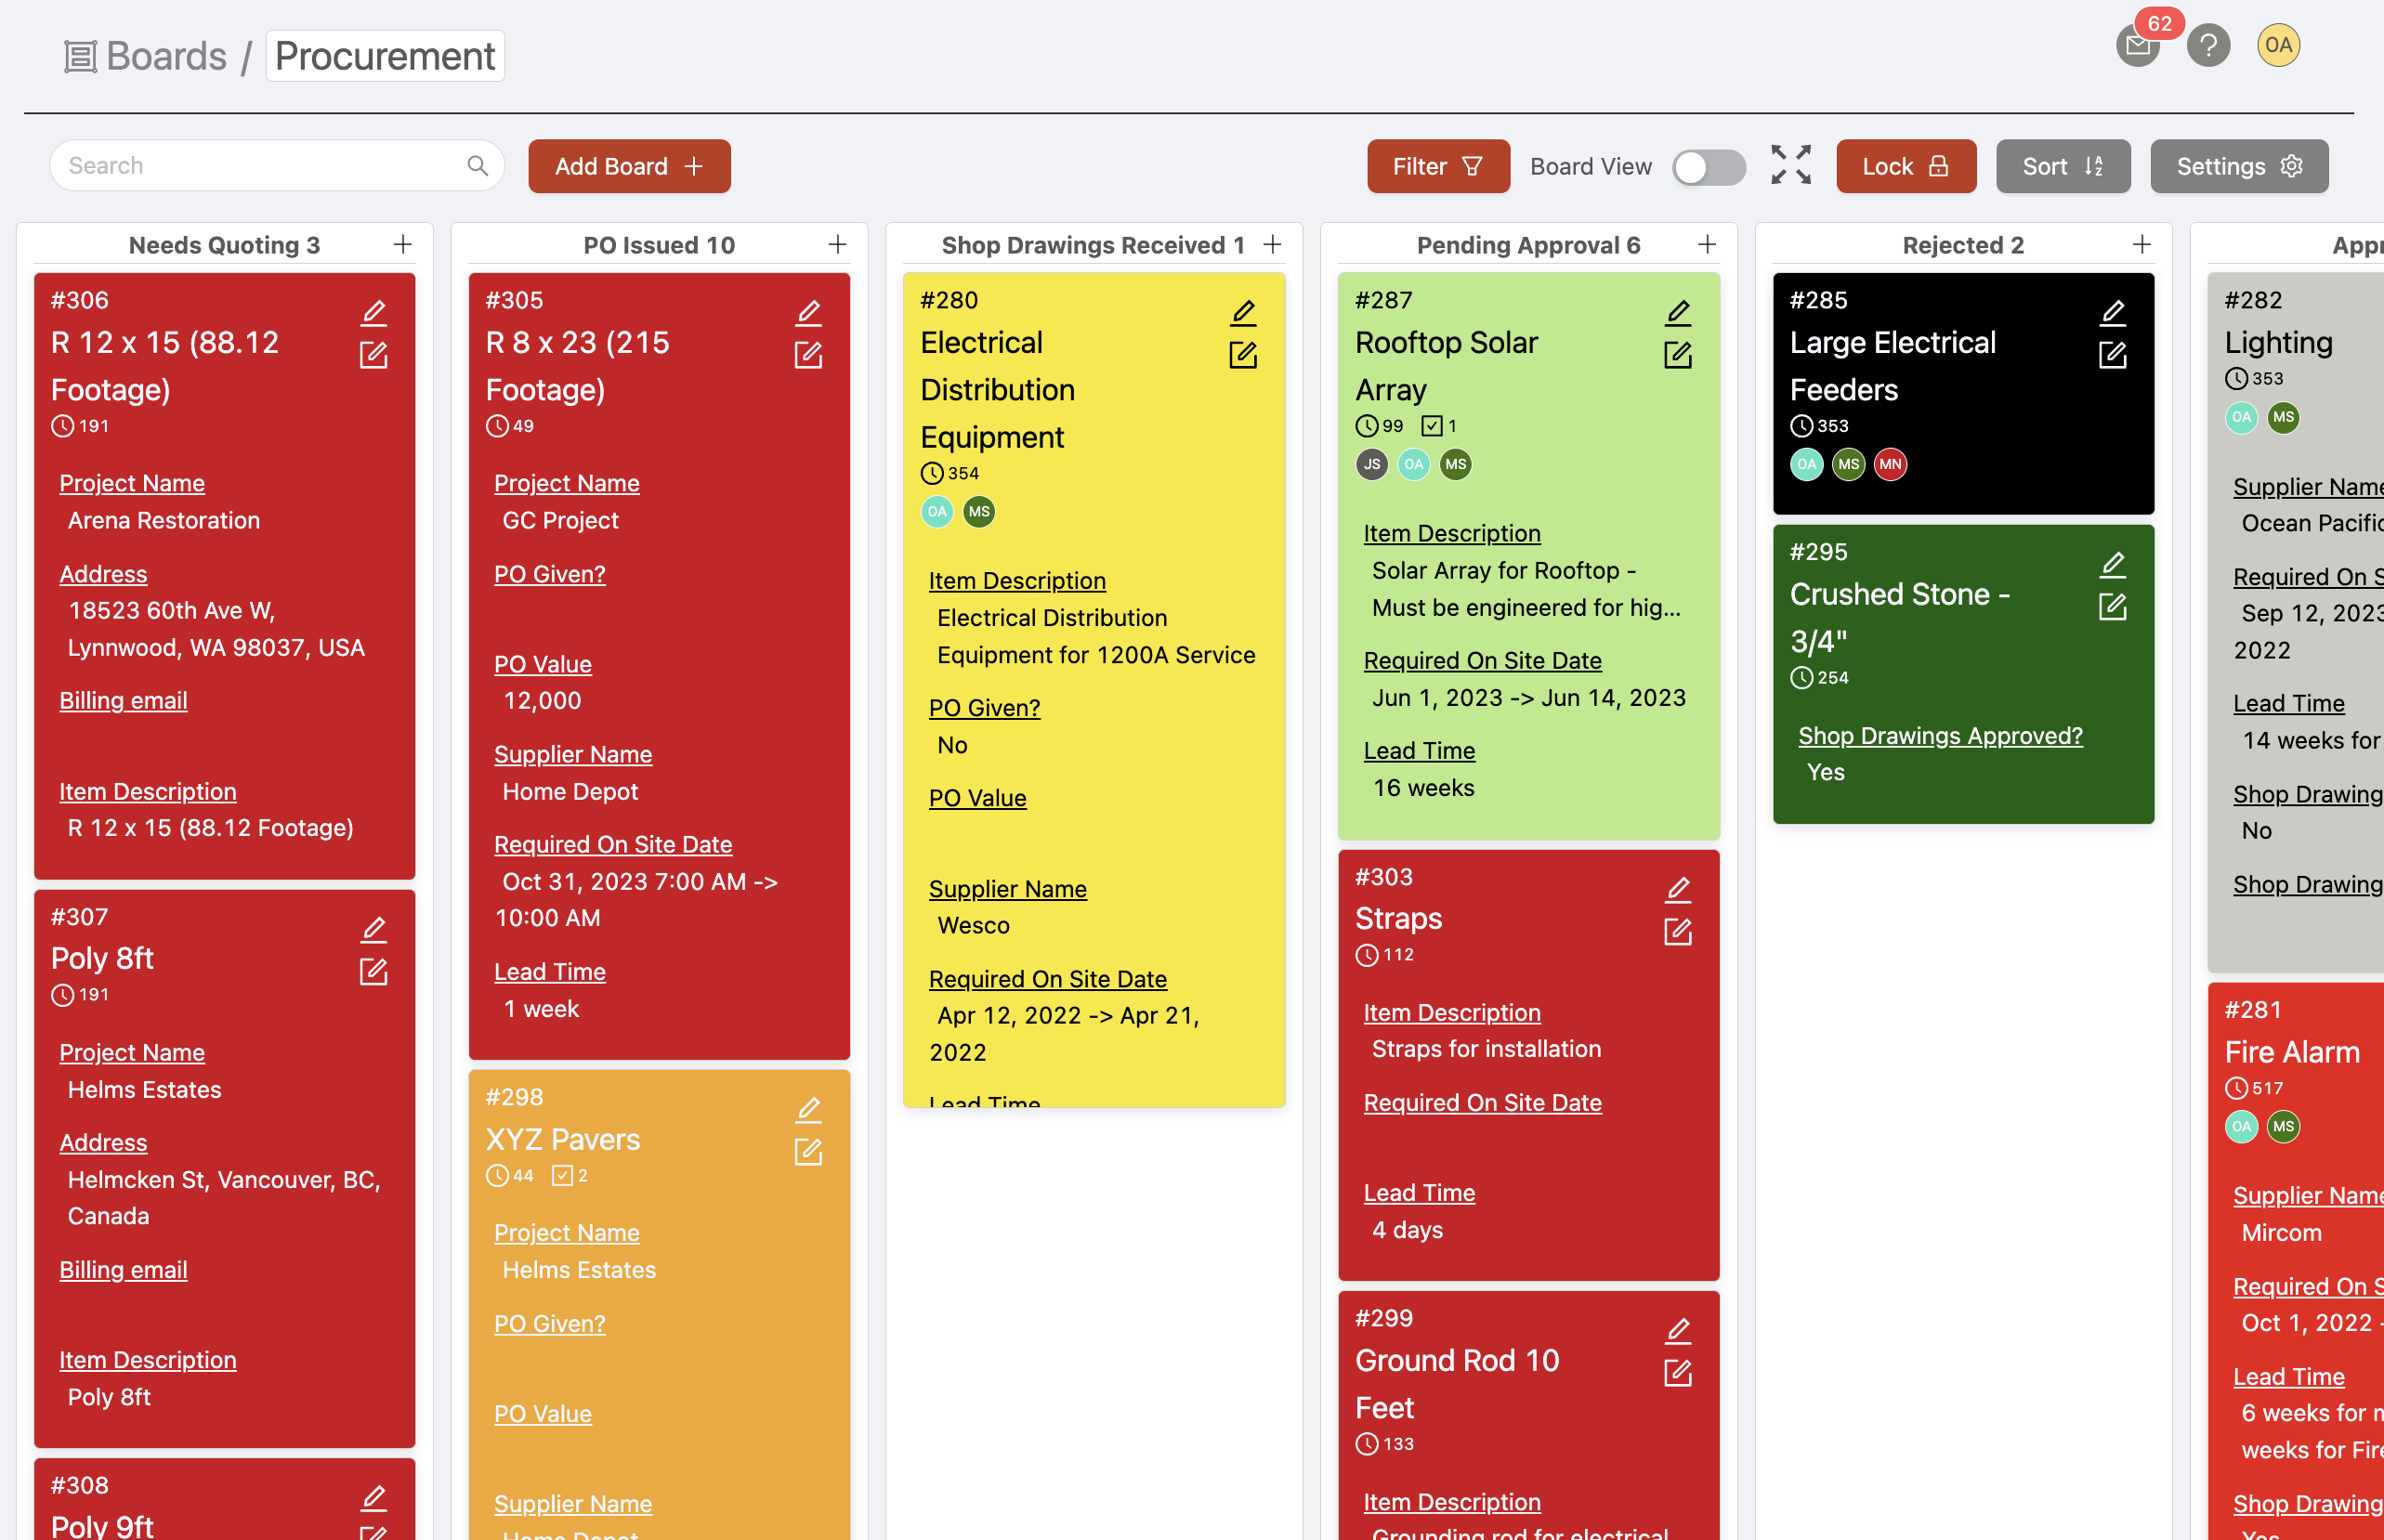Add a card to Shop Drawings Received column
Viewport: 2384px width, 1540px height.
[1272, 245]
